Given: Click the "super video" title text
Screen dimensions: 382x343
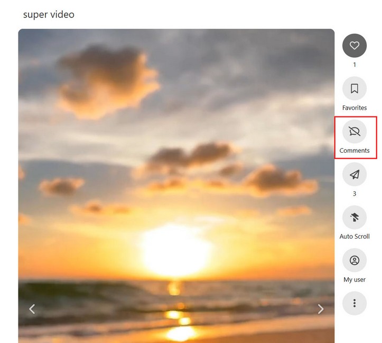Looking at the screenshot, I should (x=49, y=15).
